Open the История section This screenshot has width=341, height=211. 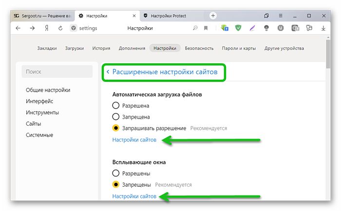coord(101,49)
